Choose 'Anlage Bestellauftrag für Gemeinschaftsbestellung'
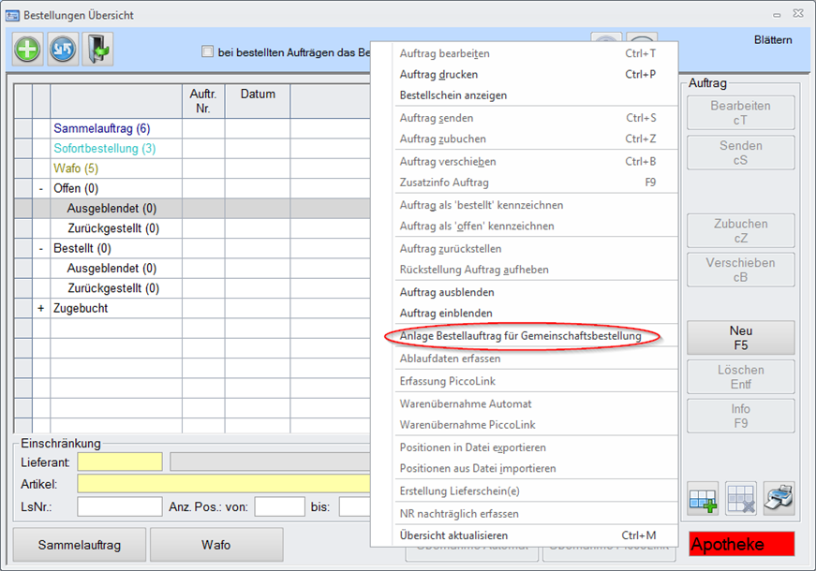 (520, 336)
